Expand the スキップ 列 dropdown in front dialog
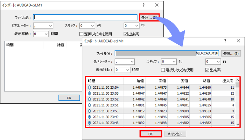The height and width of the screenshot is (140, 245). pyautogui.click(x=168, y=61)
